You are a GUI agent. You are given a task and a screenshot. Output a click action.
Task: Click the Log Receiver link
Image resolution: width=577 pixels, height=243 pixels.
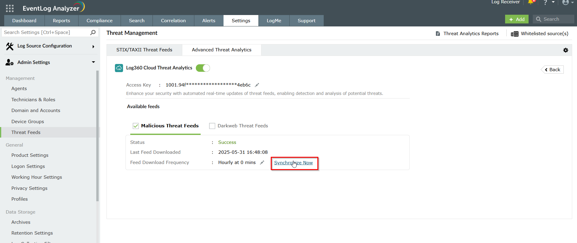click(505, 2)
